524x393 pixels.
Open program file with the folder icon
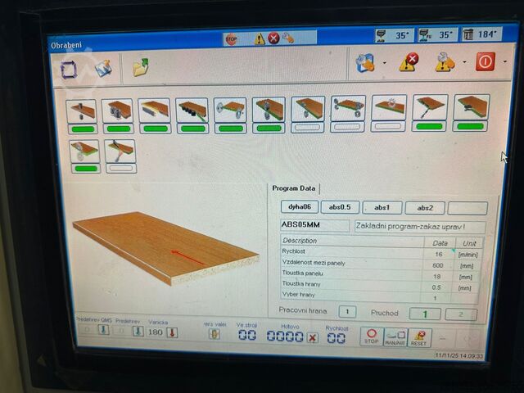141,67
